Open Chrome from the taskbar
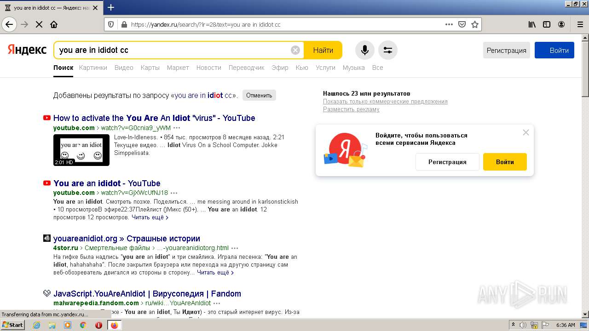 [83, 325]
